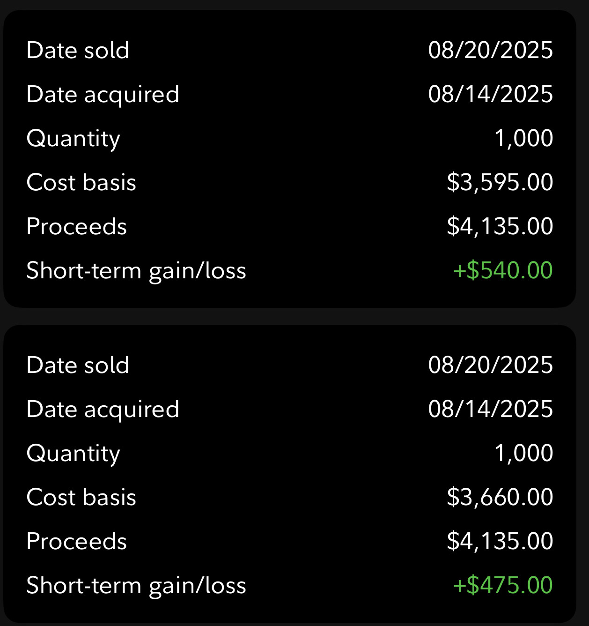Select "Date acquired" label in top card
Screen dimensions: 589x626
click(x=103, y=95)
